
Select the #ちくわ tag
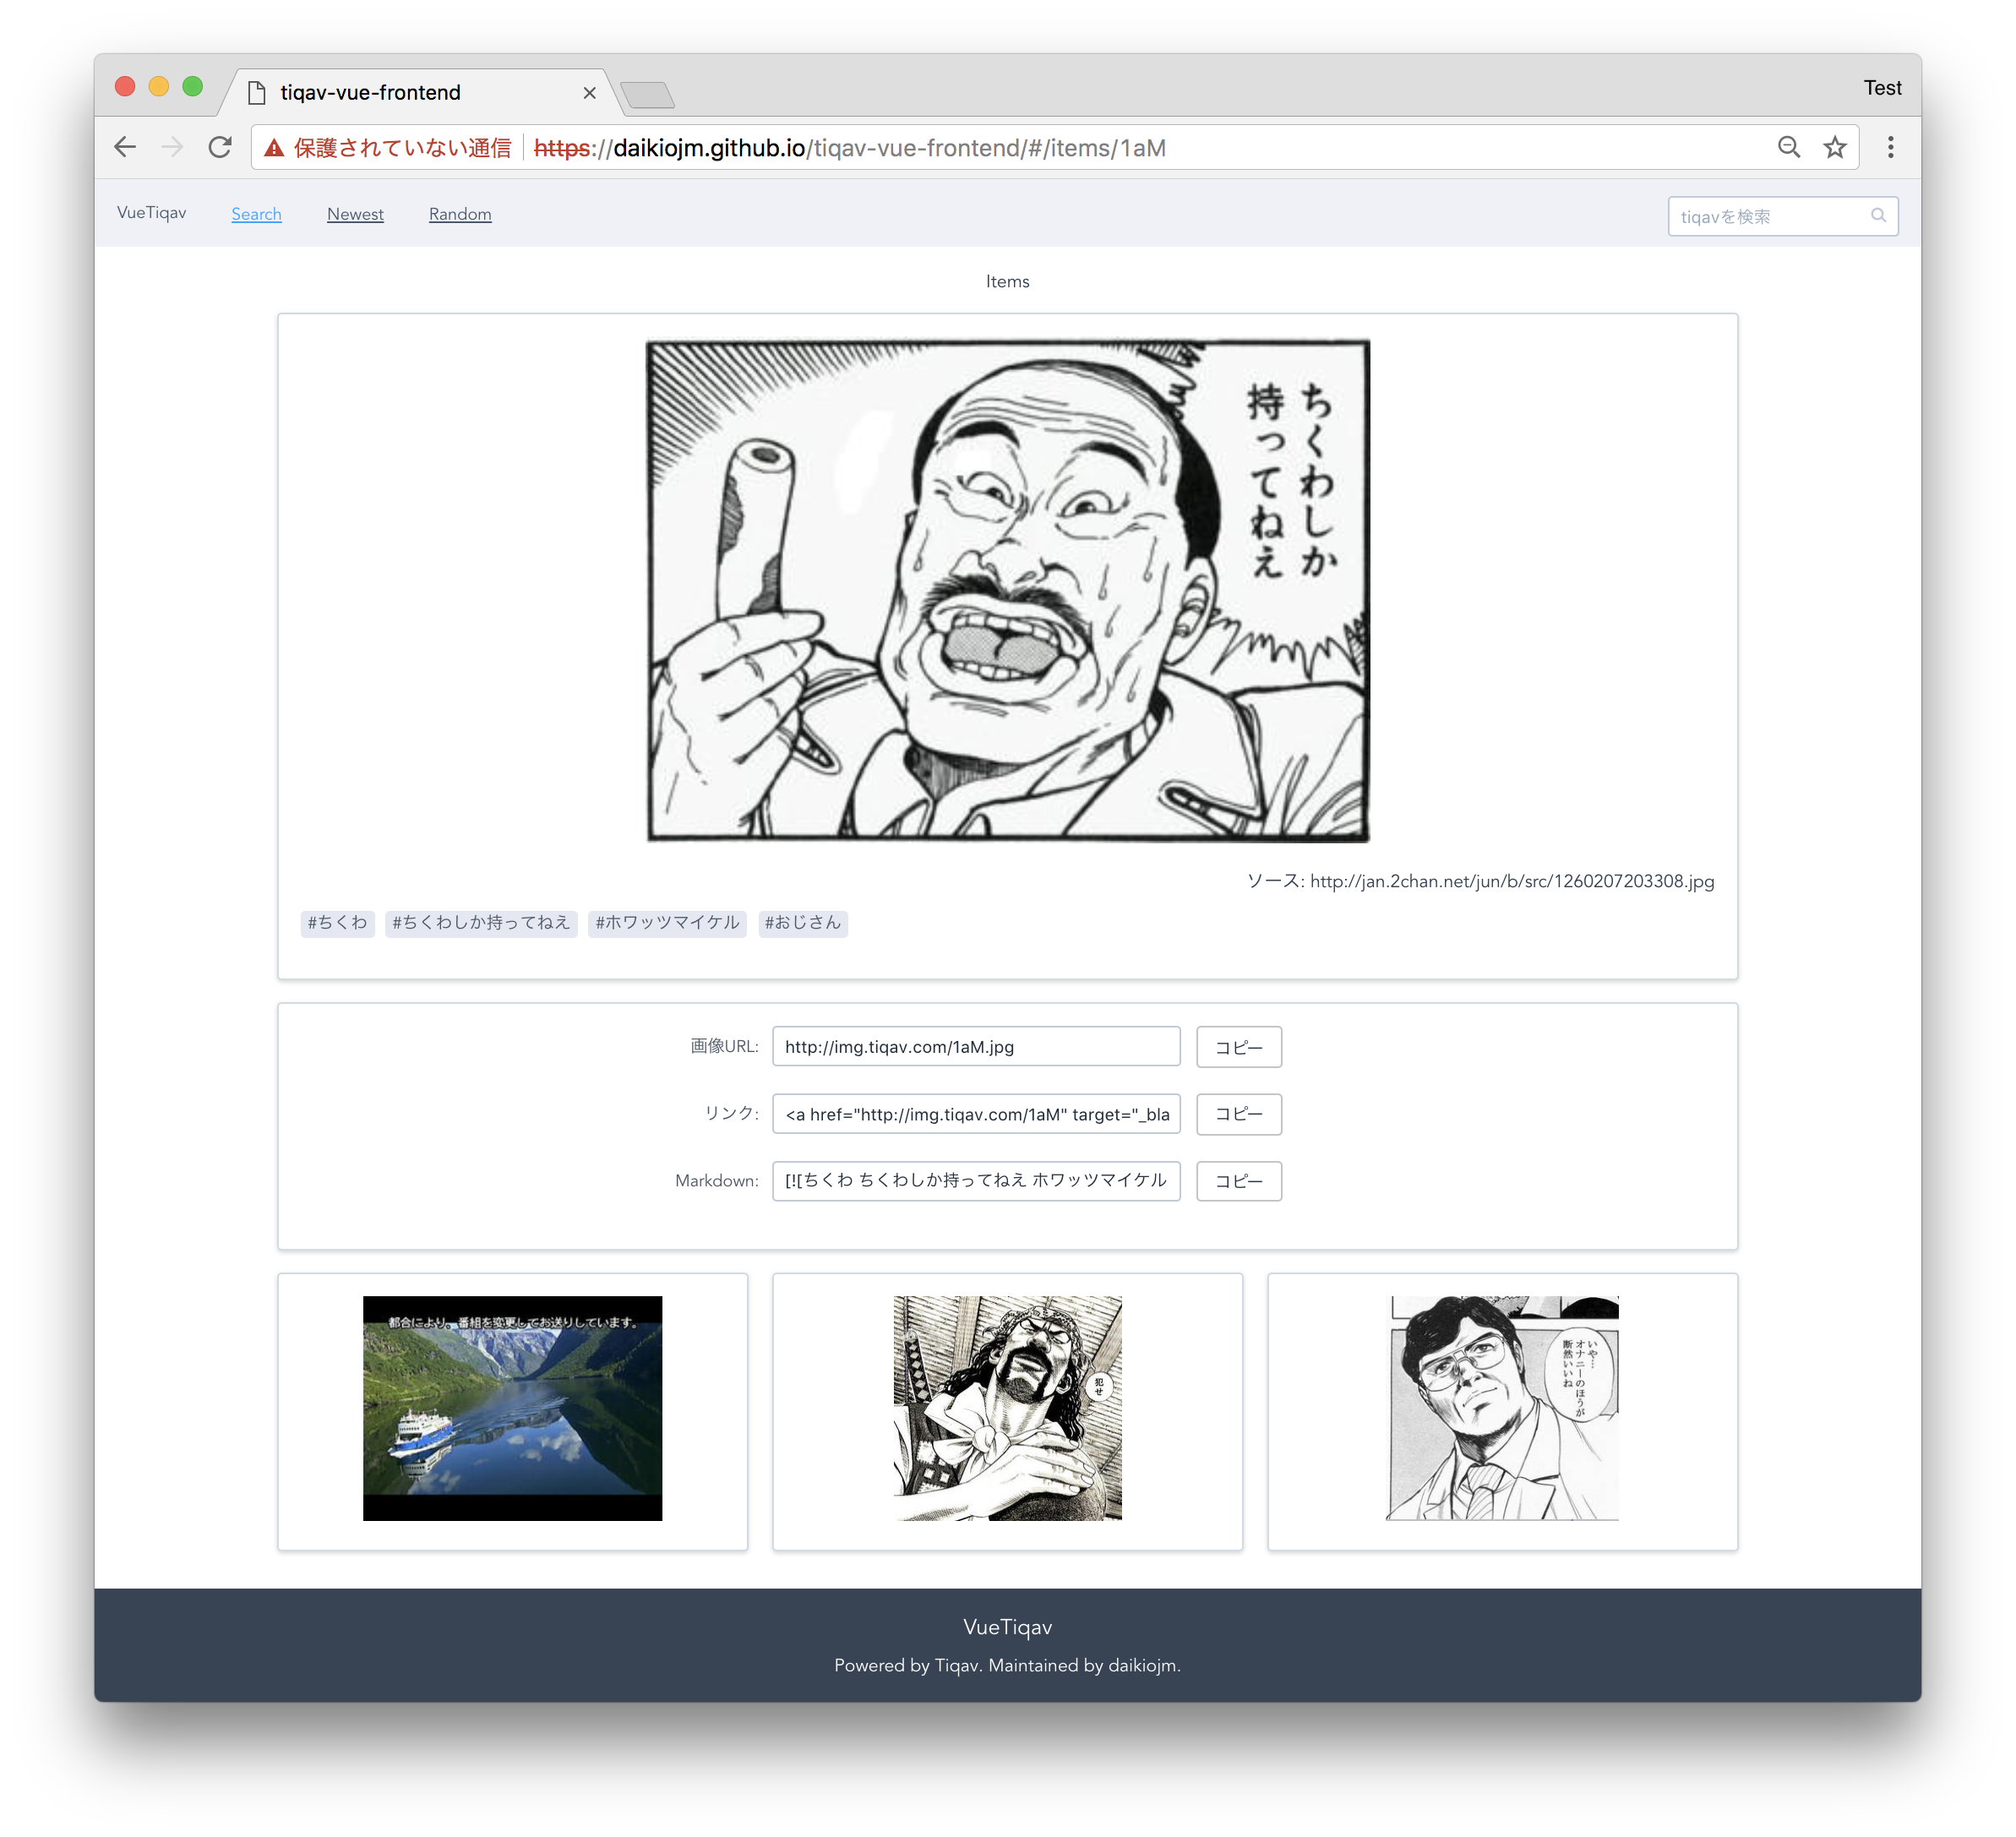(337, 922)
